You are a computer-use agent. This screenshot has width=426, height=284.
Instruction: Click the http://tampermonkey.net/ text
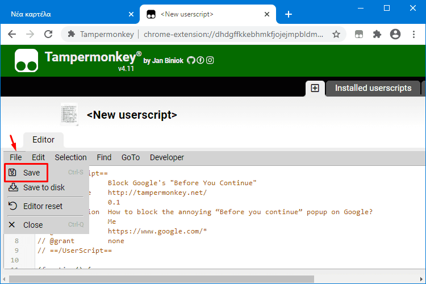157,193
